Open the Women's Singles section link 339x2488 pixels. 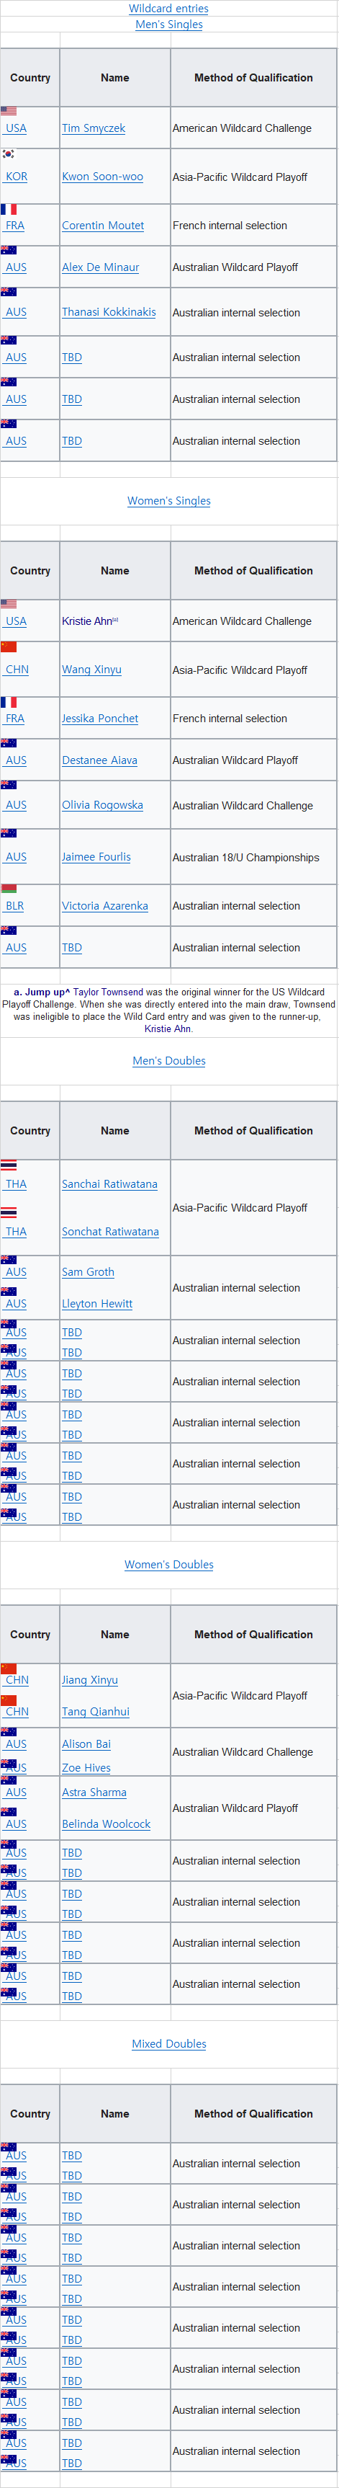pyautogui.click(x=169, y=500)
